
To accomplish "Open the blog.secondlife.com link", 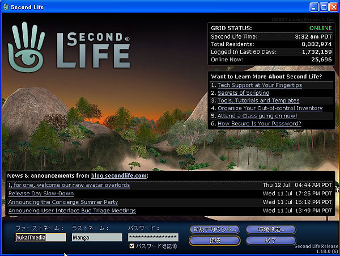I will click(119, 175).
